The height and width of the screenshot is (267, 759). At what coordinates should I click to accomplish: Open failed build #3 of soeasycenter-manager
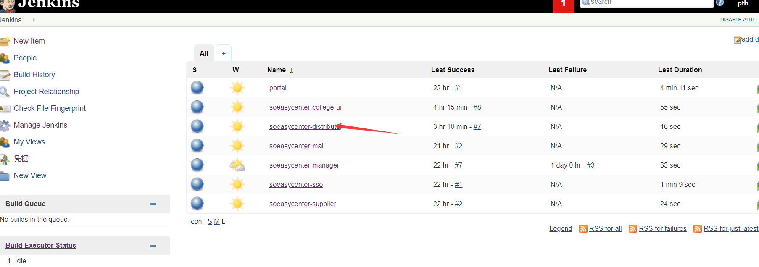tap(590, 165)
